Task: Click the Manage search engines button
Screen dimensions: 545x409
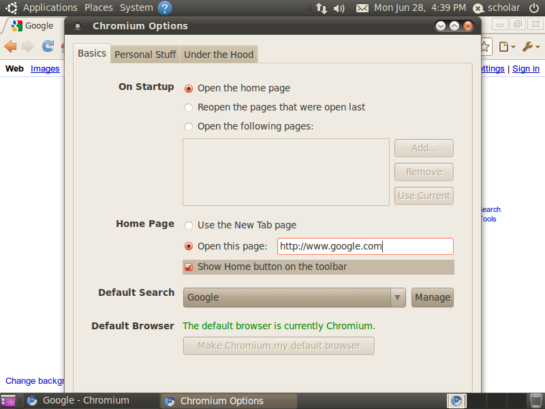Action: 433,297
